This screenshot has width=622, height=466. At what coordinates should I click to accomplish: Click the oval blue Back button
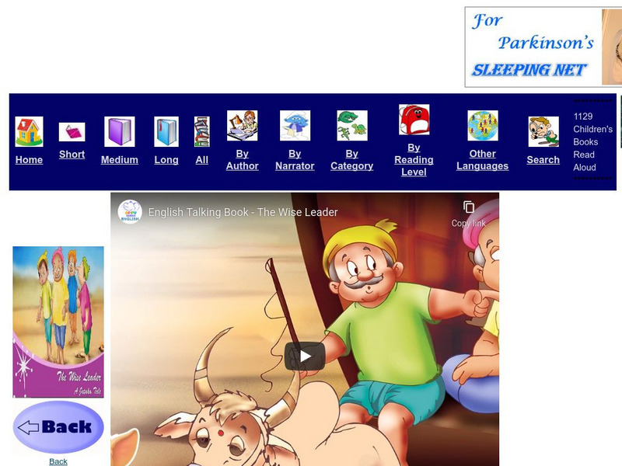[58, 427]
